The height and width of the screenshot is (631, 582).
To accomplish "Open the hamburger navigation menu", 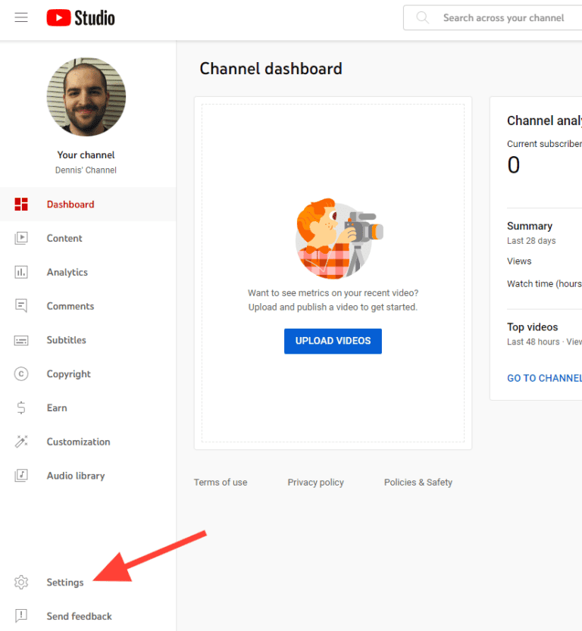I will 20,17.
